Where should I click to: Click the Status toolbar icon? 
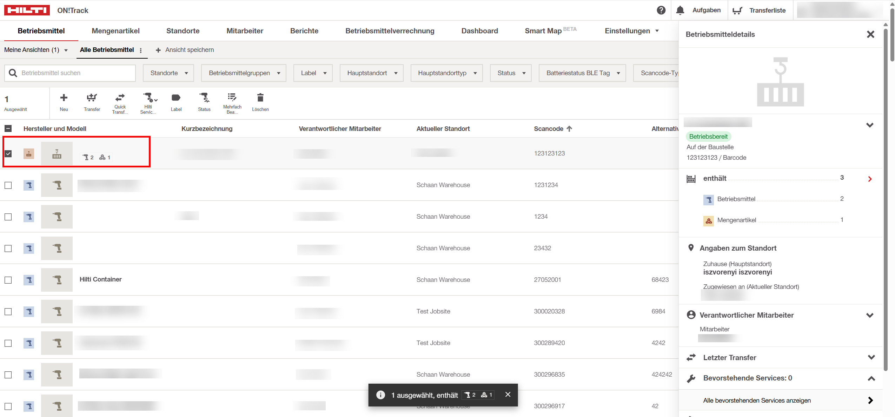(x=204, y=98)
